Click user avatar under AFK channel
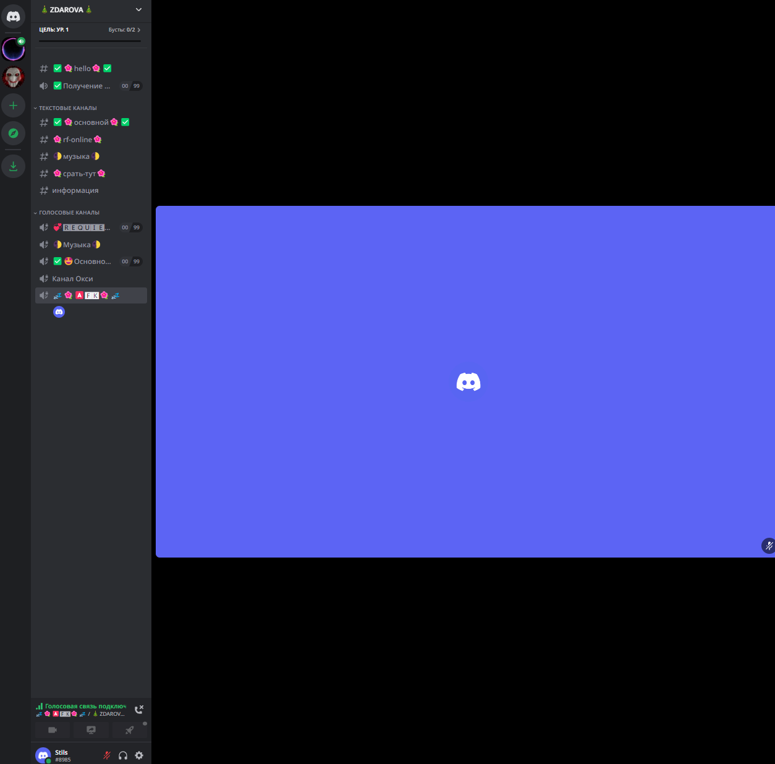This screenshot has height=764, width=775. pos(59,312)
